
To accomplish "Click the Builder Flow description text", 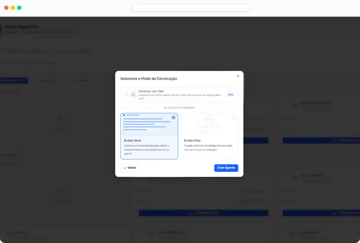I will pyautogui.click(x=208, y=148).
